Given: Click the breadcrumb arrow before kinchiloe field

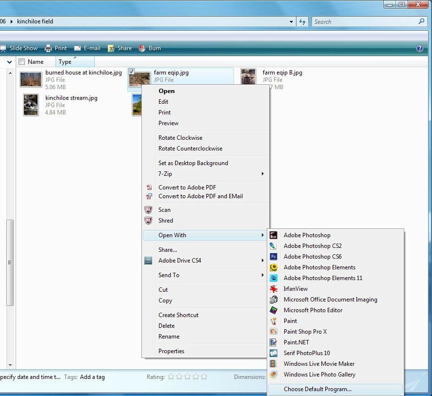Looking at the screenshot, I should pos(12,21).
